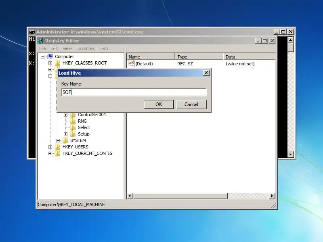Viewport: 323px width, 242px height.
Task: Click '(value not set)' data cell
Action: [x=240, y=64]
